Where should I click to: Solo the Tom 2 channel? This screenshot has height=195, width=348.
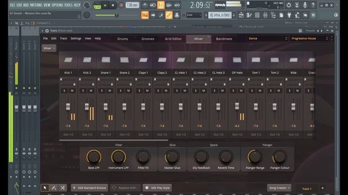click(271, 90)
